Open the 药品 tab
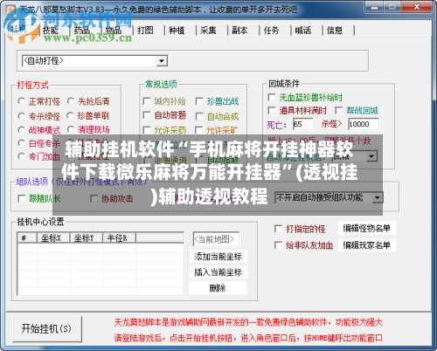The height and width of the screenshot is (351, 437). 82,30
